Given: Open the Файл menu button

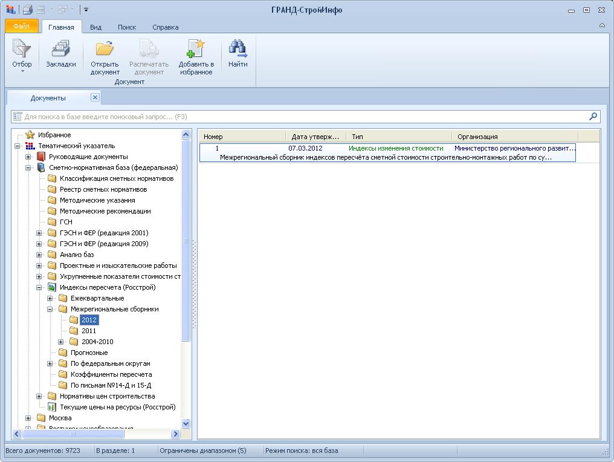Looking at the screenshot, I should 21,27.
